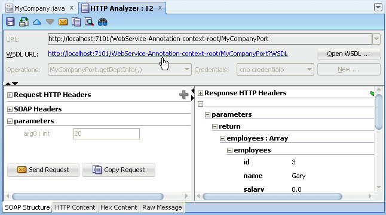386x215 pixels.
Task: Click the response pane scroll up arrow
Action: (x=379, y=89)
